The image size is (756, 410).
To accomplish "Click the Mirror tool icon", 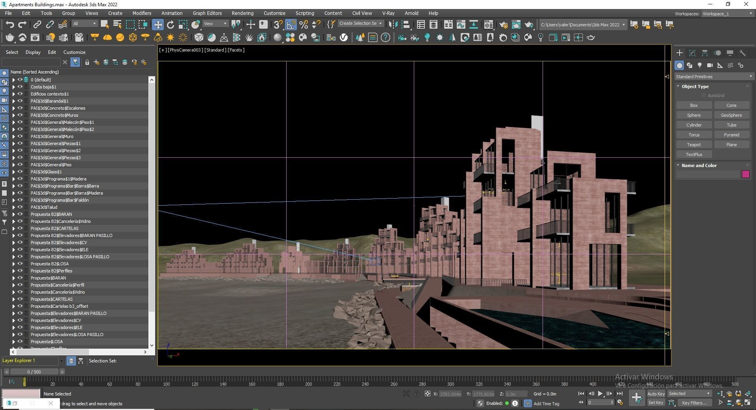I will pos(393,24).
